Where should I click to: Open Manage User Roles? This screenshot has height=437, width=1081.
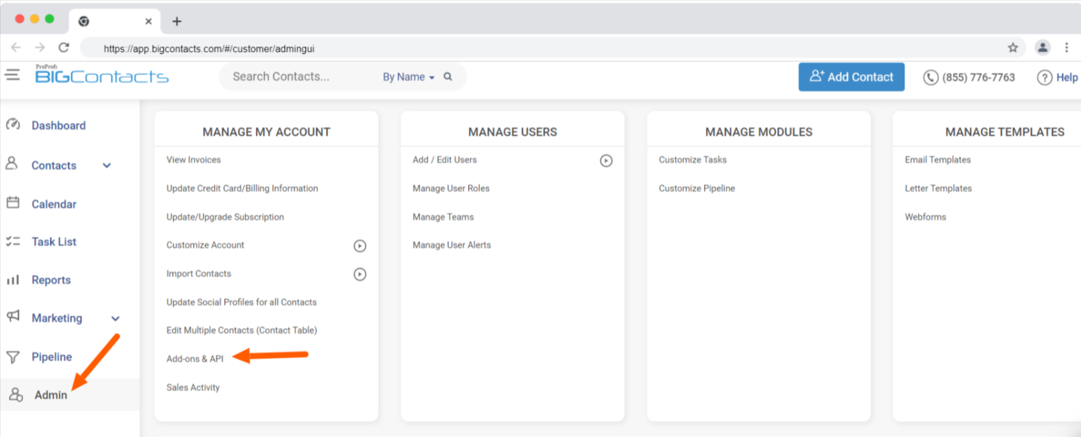point(451,188)
